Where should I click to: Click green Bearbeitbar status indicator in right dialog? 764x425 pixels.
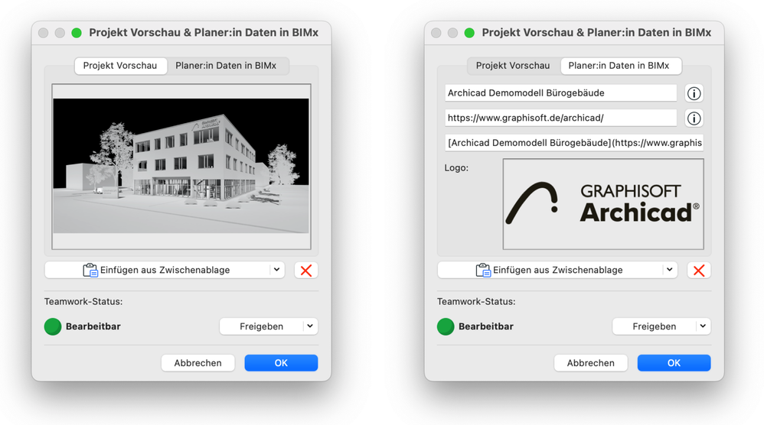pyautogui.click(x=446, y=326)
